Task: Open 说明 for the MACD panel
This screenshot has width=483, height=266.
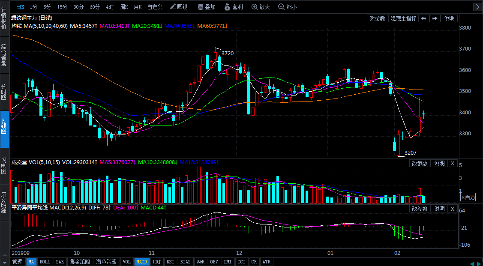Action: pos(439,209)
